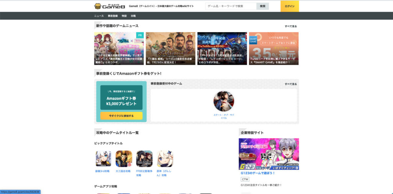This screenshot has width=393, height=194.
Task: Click the G123 corporate special site banner
Action: 269,154
